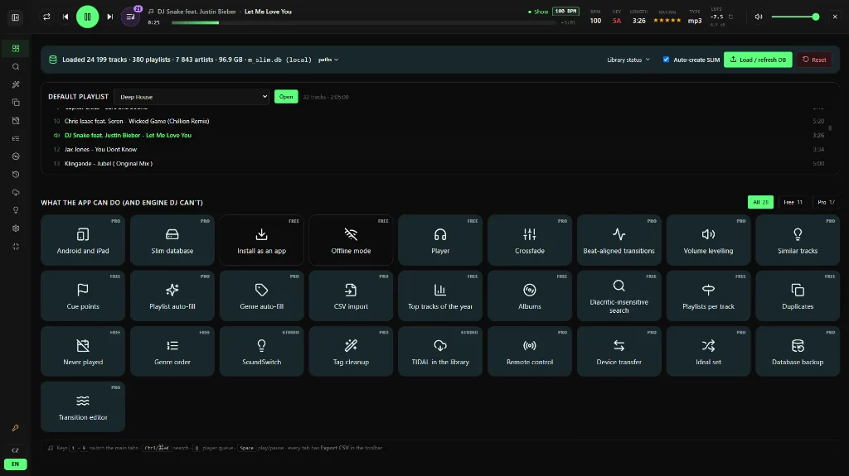Viewport: 849px width, 476px height.
Task: Select track Klingande - Jubel (Original Mix)
Action: coord(439,163)
